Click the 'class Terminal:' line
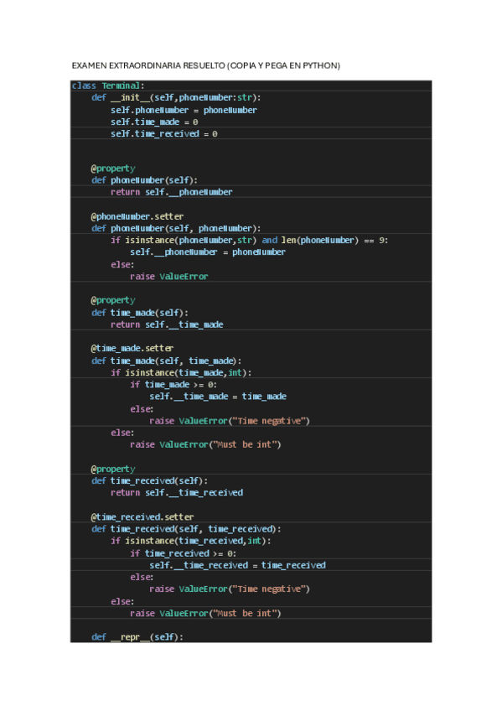Viewport: 502px width, 711px height. coord(108,86)
